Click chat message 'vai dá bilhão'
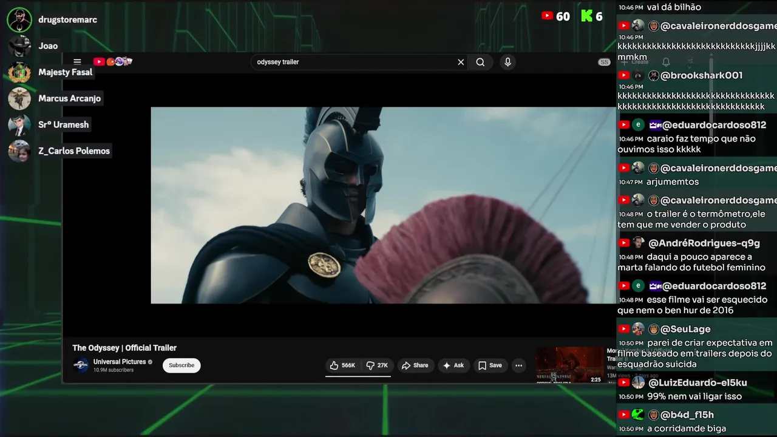This screenshot has width=777, height=437. (674, 7)
